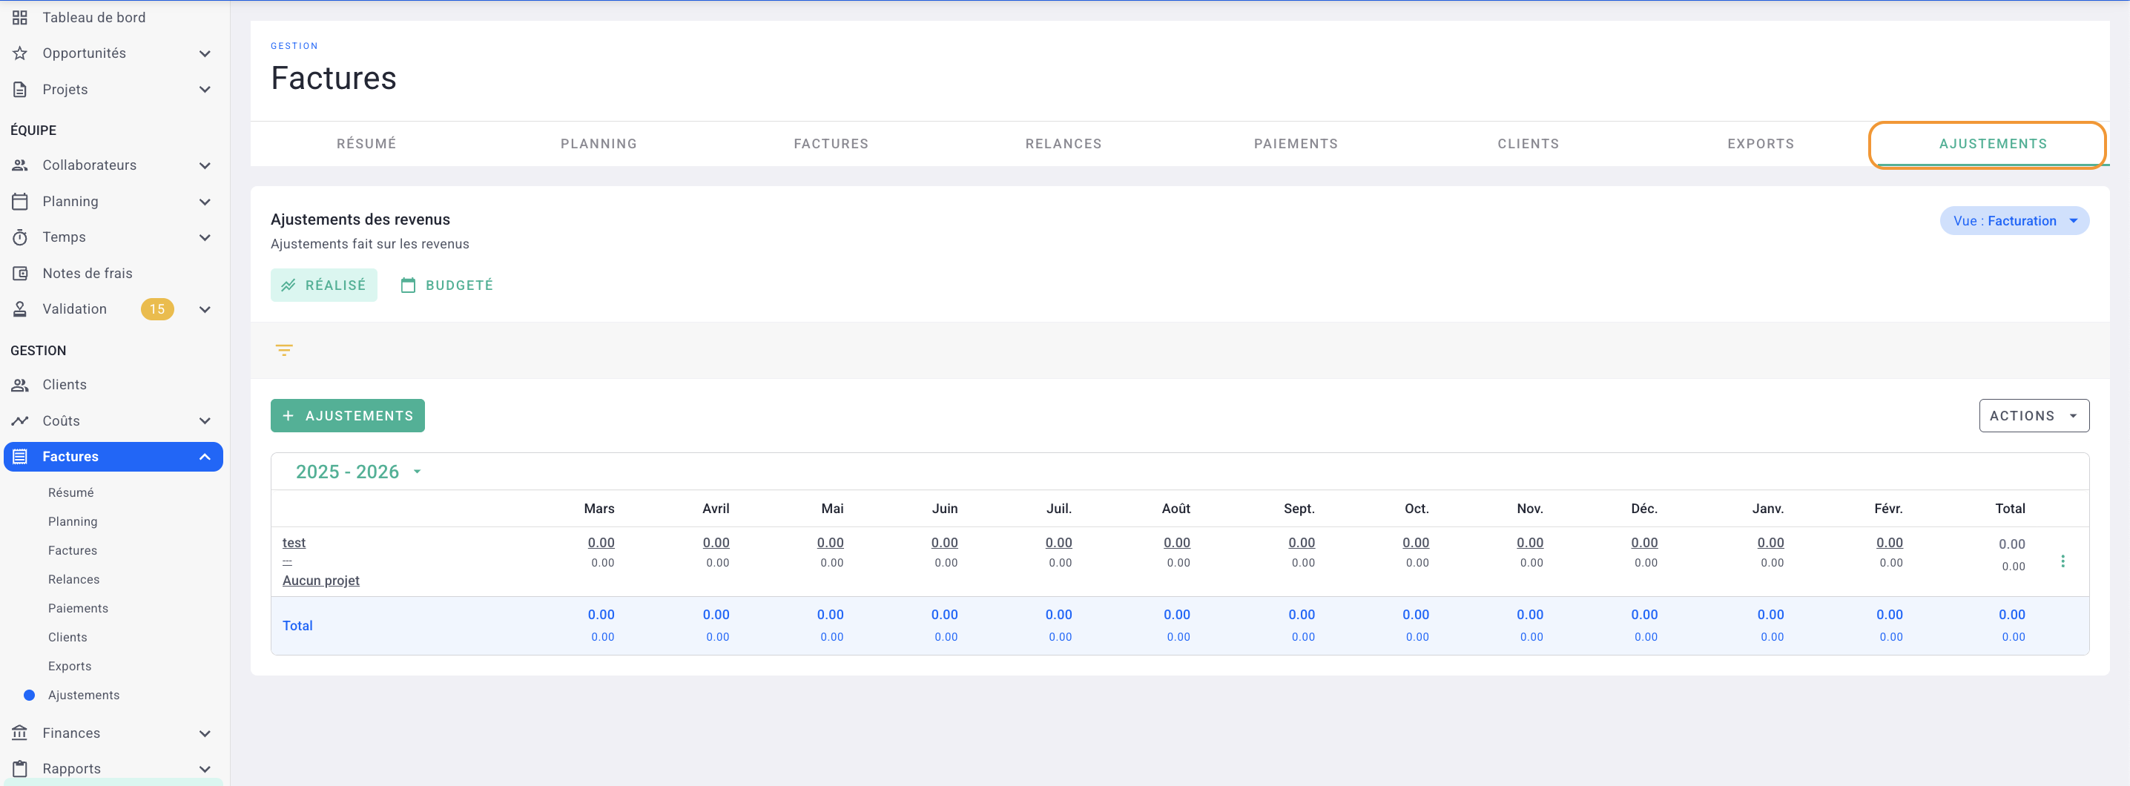Open the three-dot menu on test row
The height and width of the screenshot is (786, 2130).
[2063, 561]
